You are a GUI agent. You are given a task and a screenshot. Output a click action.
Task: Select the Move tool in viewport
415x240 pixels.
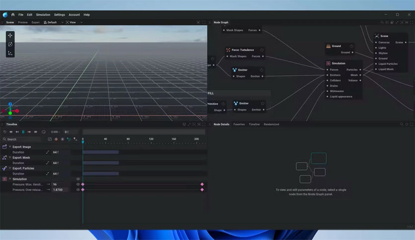10,35
